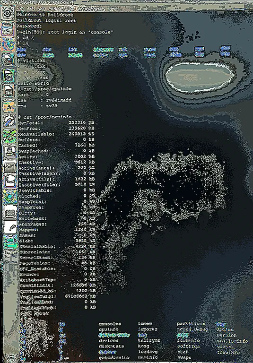Click the 'loadavg' entry in listing

pos(148,352)
